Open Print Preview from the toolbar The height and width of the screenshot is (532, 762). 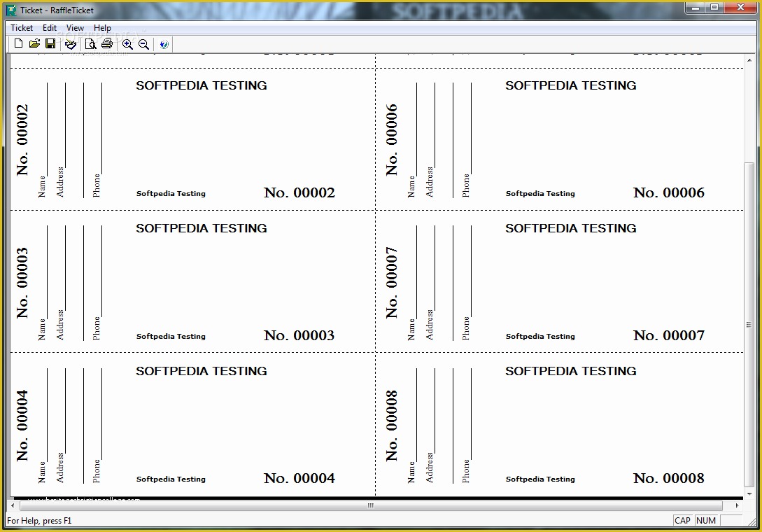(90, 44)
